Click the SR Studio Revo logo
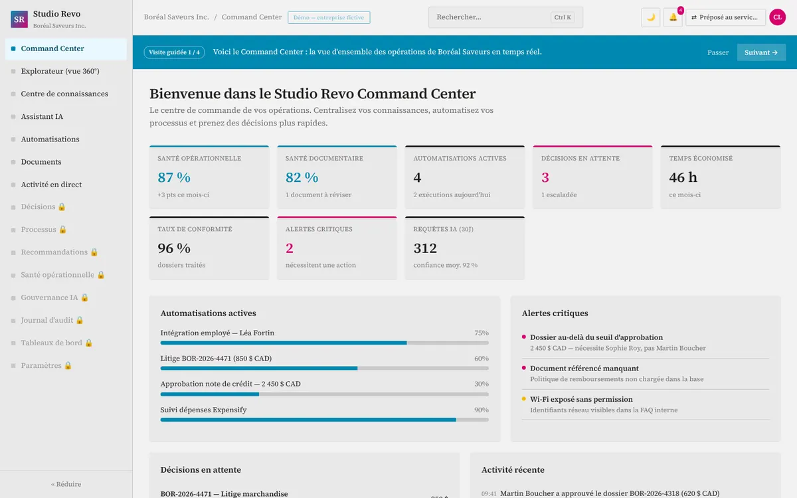The image size is (797, 498). click(x=19, y=19)
